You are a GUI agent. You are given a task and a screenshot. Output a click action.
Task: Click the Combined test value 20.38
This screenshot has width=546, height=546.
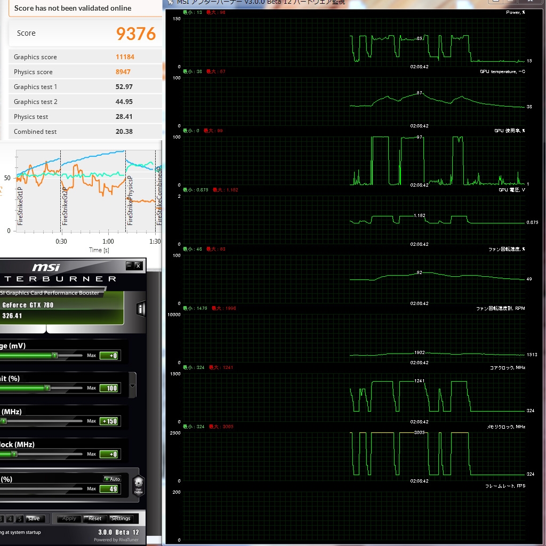[124, 132]
